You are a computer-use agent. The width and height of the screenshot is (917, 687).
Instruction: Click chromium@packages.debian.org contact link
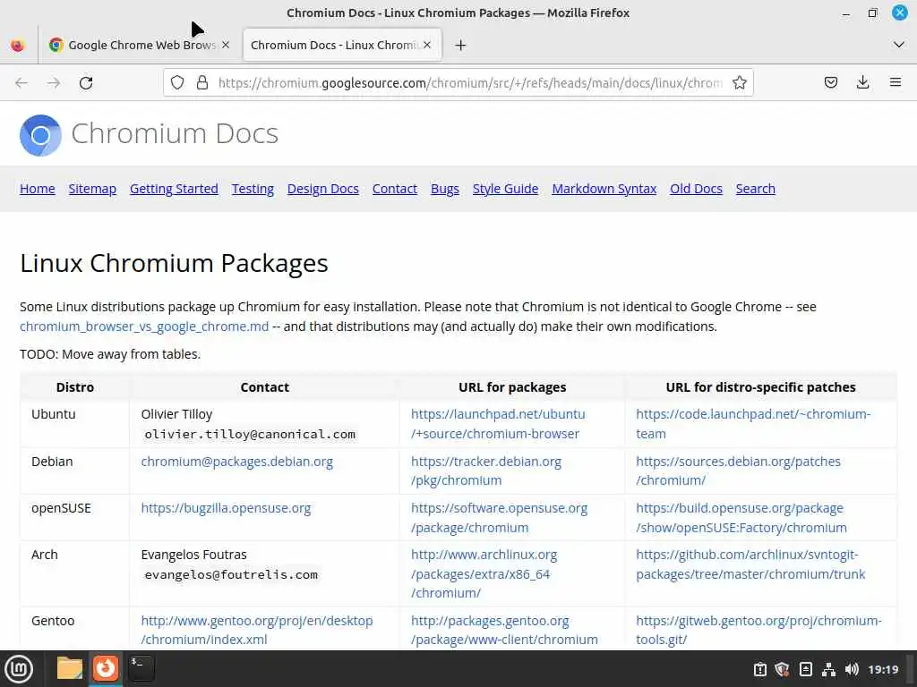(x=236, y=462)
